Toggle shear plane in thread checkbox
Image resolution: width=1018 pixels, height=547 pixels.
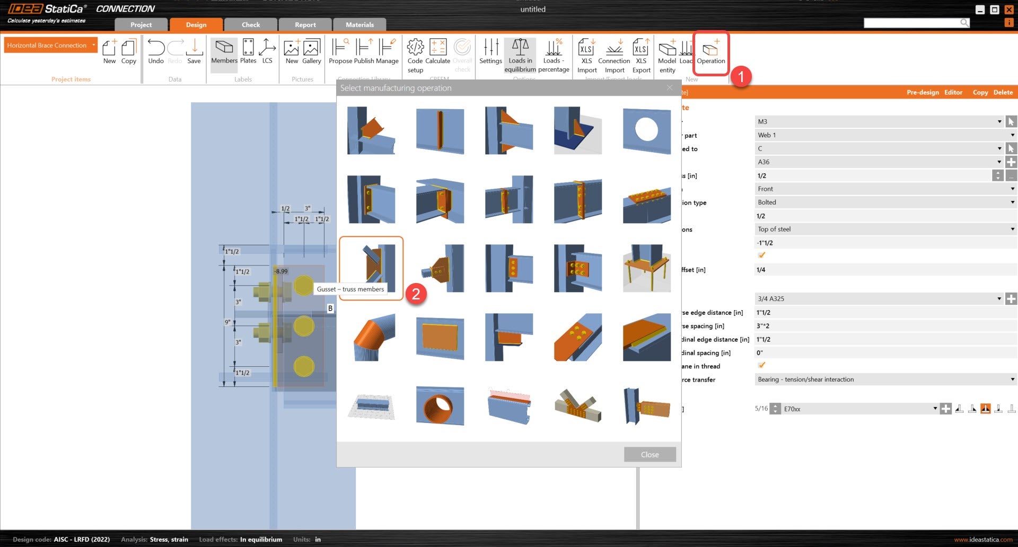click(761, 365)
